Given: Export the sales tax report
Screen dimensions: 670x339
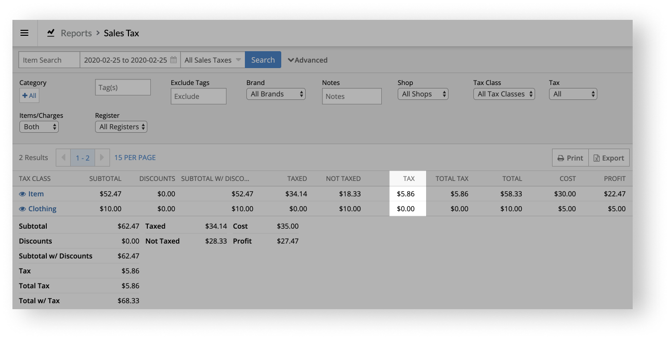Looking at the screenshot, I should click(x=609, y=158).
